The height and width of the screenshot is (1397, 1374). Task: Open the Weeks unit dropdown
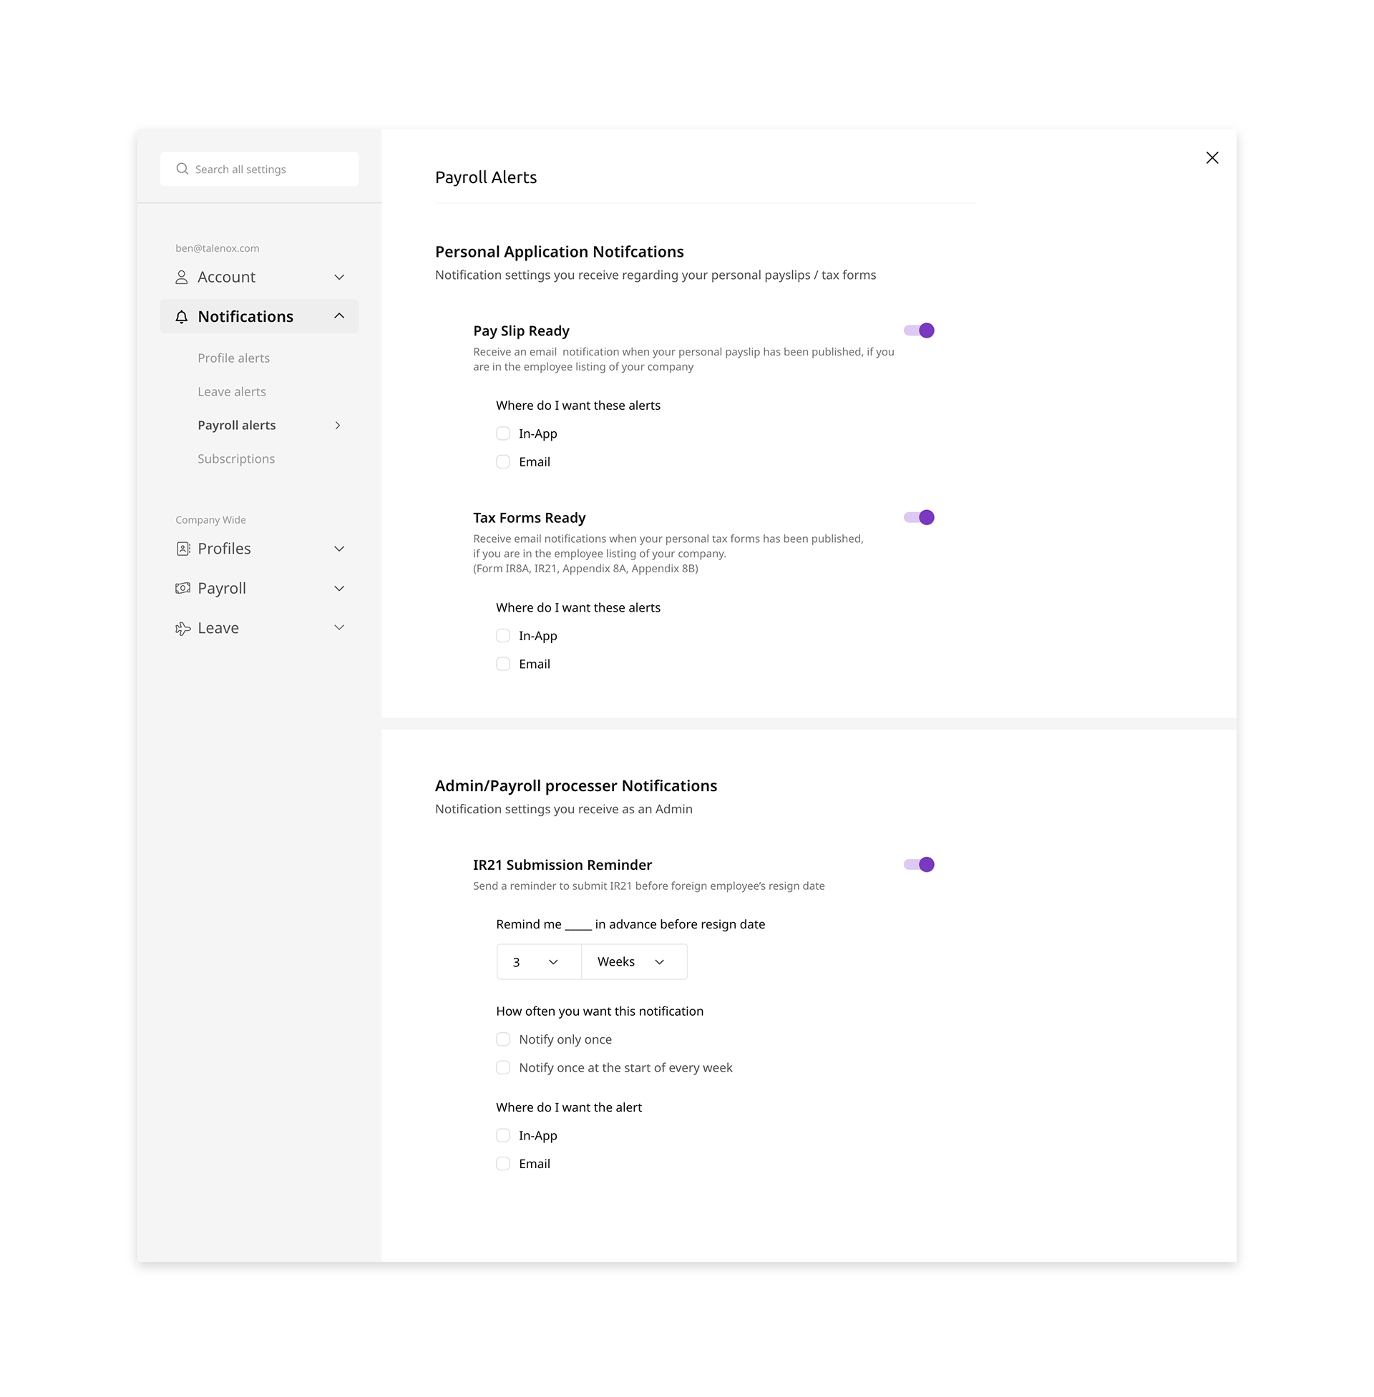(x=633, y=961)
